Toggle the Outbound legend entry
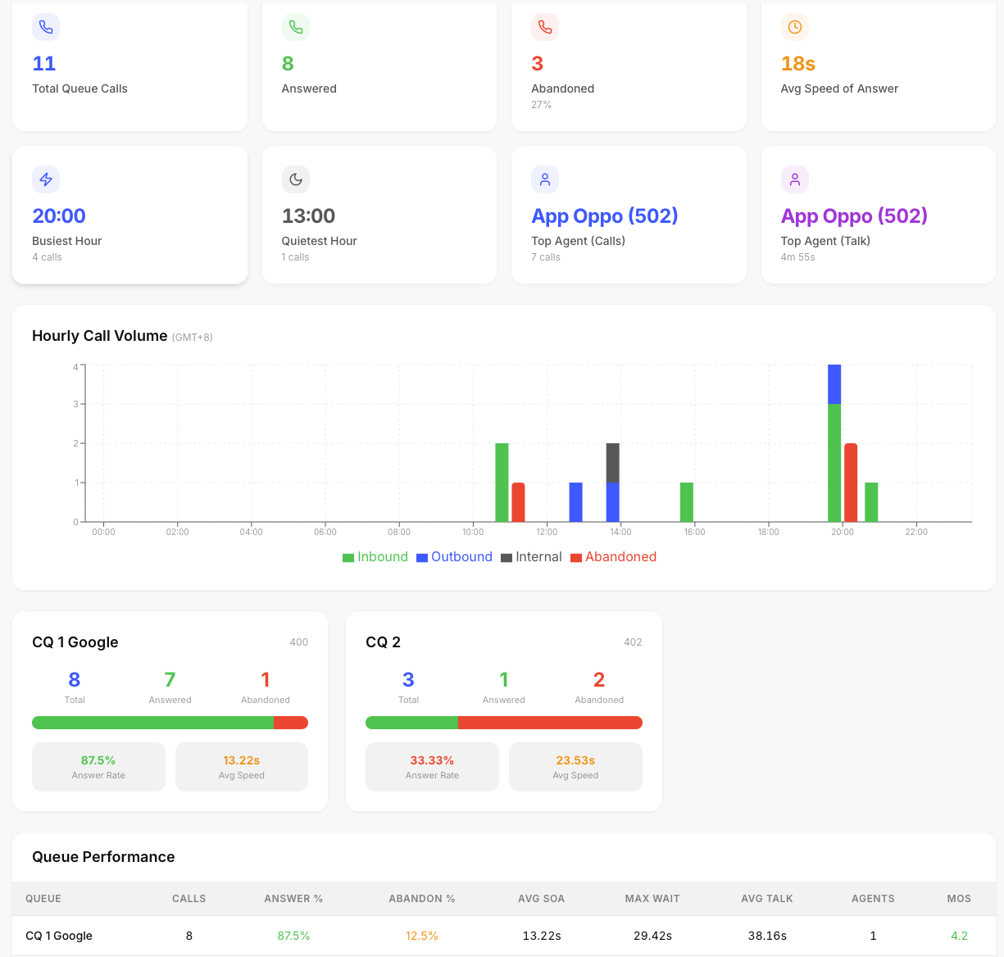 454,556
